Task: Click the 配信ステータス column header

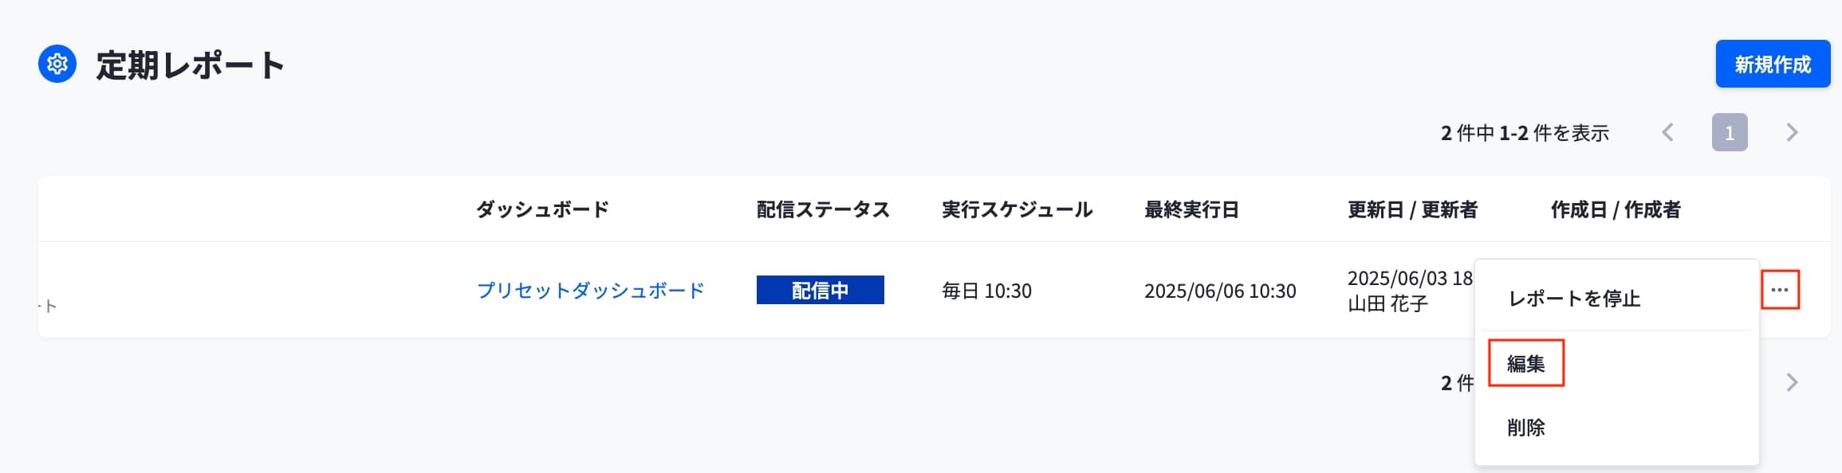Action: click(823, 209)
